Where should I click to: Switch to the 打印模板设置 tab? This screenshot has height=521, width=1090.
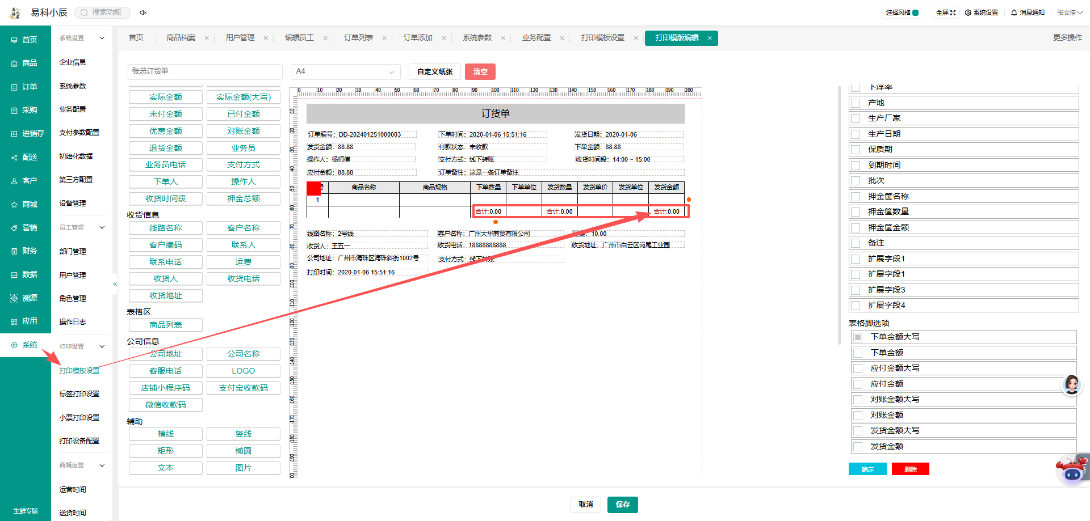(x=602, y=38)
